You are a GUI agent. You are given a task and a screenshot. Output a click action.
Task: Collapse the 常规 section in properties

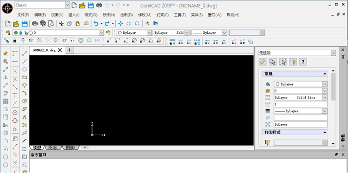click(325, 74)
